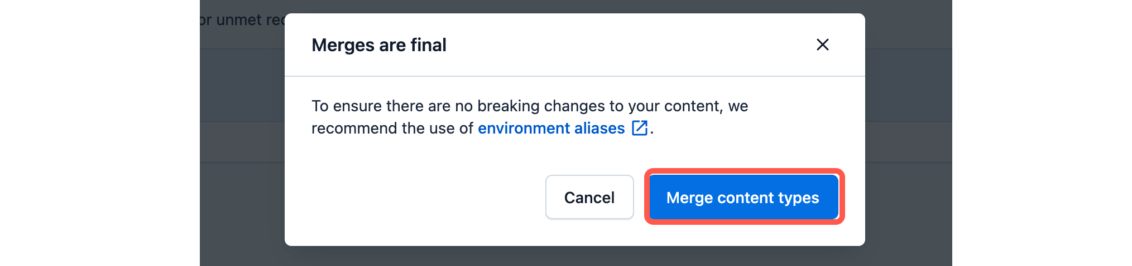This screenshot has width=1132, height=266.
Task: Follow the blue environment aliases hyperlink
Action: [x=551, y=128]
